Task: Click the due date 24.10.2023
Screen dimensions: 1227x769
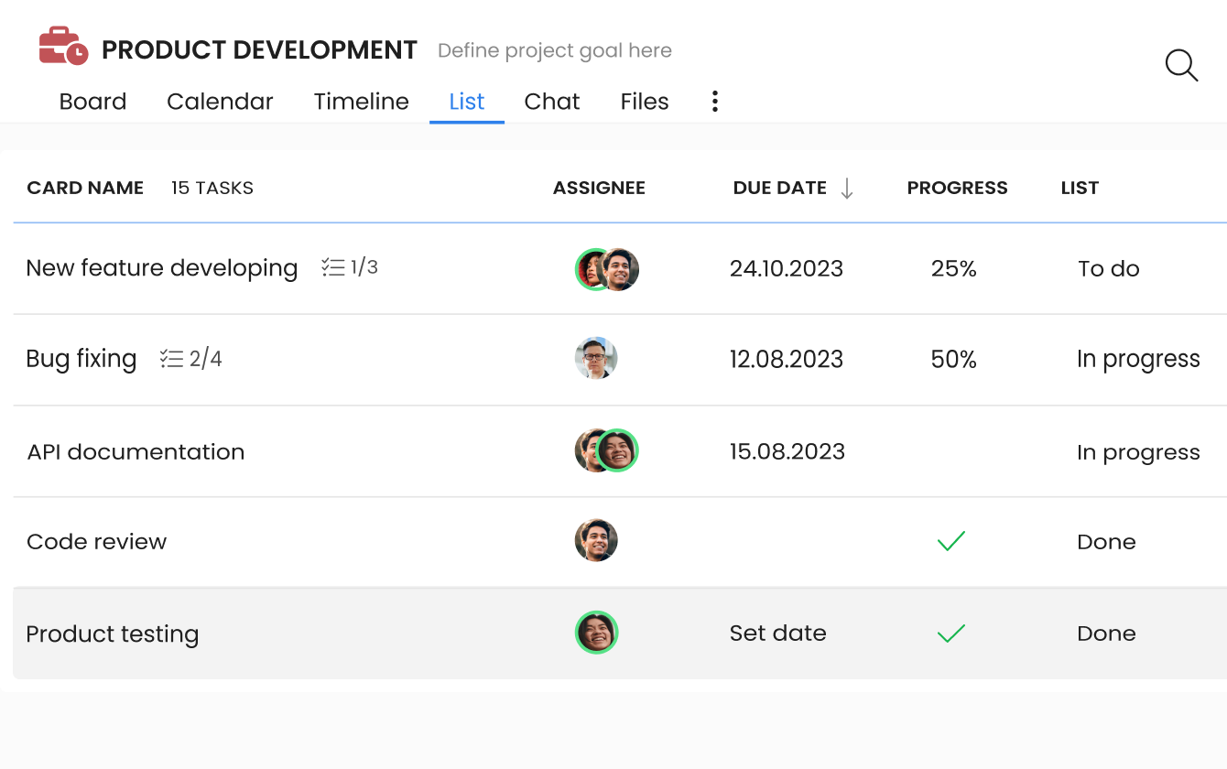Action: 787,268
